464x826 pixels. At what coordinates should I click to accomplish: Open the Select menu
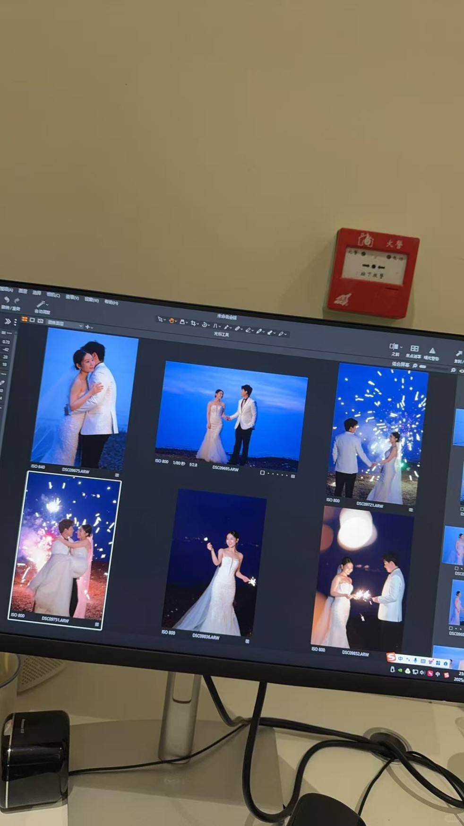tap(37, 293)
